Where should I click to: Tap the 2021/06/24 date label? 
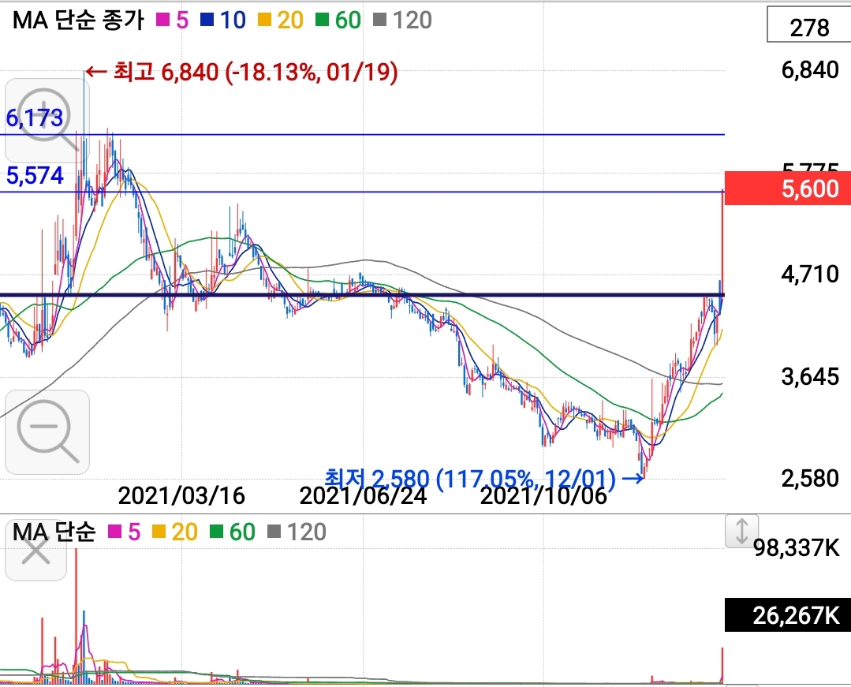point(363,495)
